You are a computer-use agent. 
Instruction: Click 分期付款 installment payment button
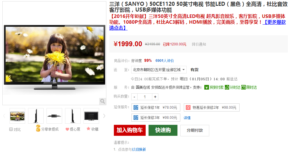194,130
